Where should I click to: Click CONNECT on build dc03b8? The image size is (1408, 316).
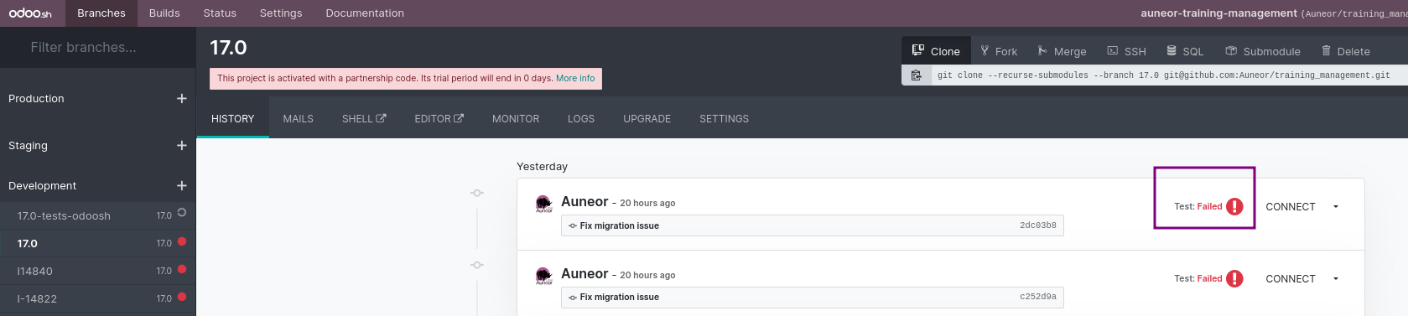pyautogui.click(x=1291, y=207)
